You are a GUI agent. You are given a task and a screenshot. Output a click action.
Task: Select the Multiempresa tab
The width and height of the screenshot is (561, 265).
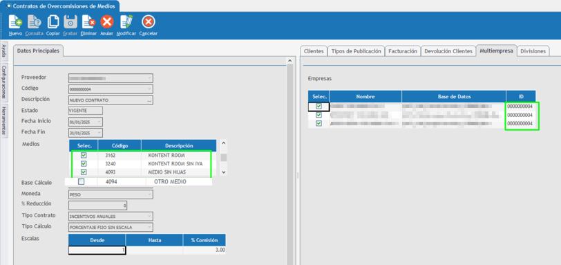(496, 51)
